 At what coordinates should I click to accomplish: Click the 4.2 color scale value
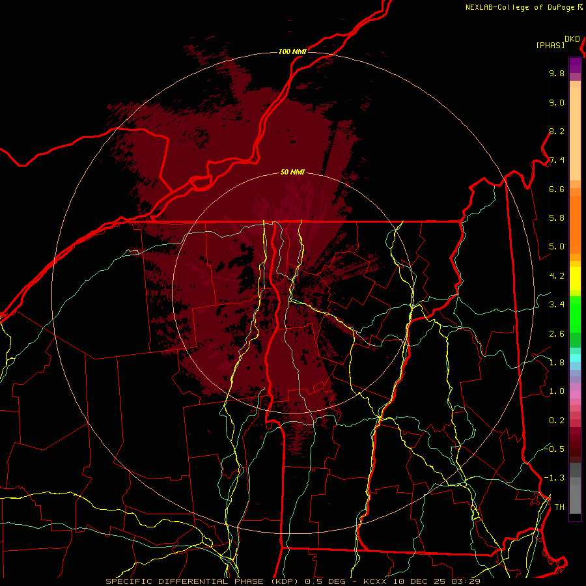[557, 276]
